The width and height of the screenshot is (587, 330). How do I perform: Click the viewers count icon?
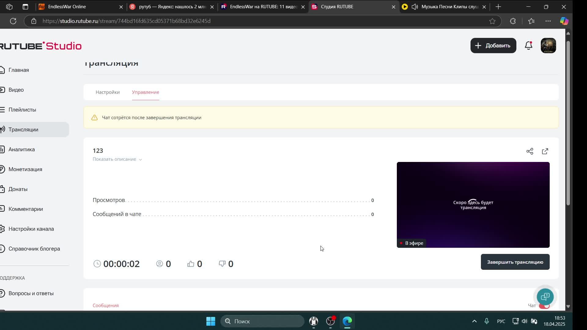click(160, 264)
